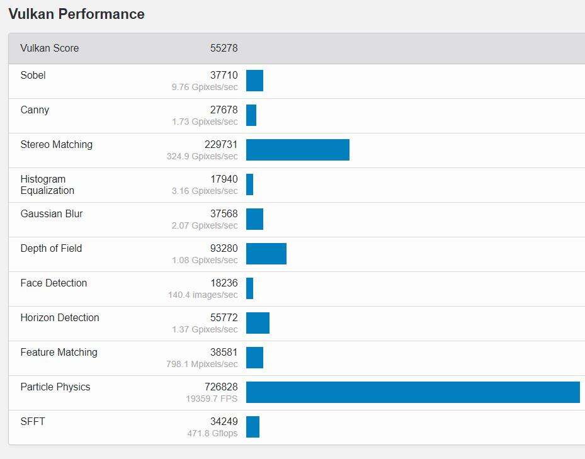585x459 pixels.
Task: Select the SFFT test label
Action: pos(33,422)
